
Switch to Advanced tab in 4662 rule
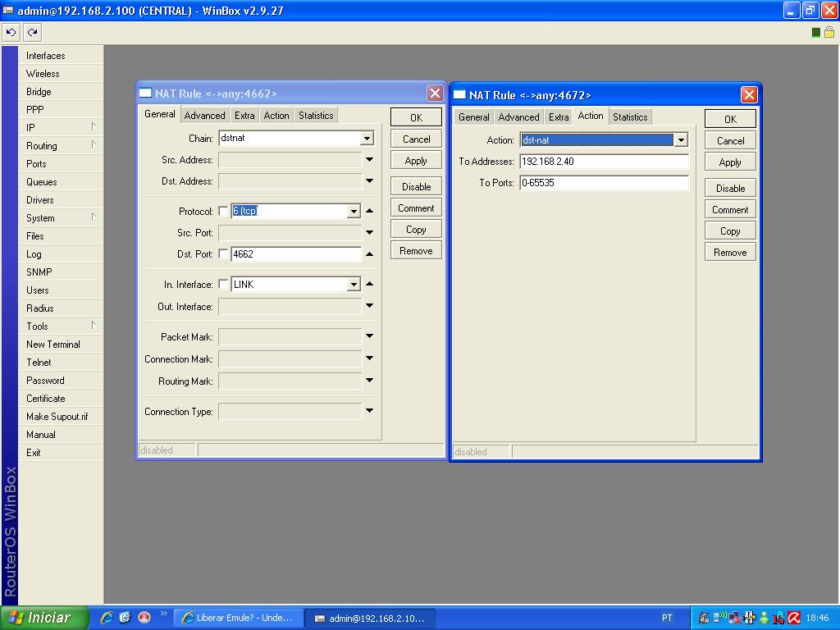pyautogui.click(x=204, y=115)
